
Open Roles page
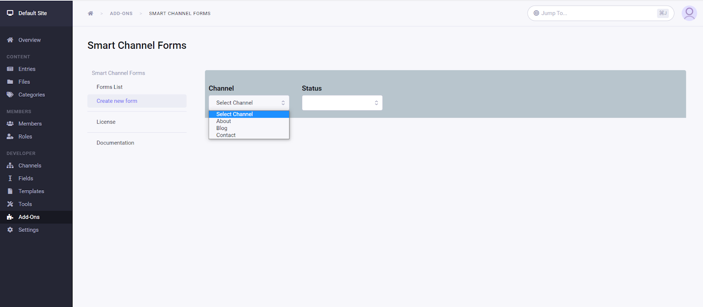(25, 137)
